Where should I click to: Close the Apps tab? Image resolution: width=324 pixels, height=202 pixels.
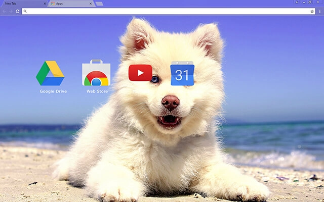pyautogui.click(x=91, y=4)
